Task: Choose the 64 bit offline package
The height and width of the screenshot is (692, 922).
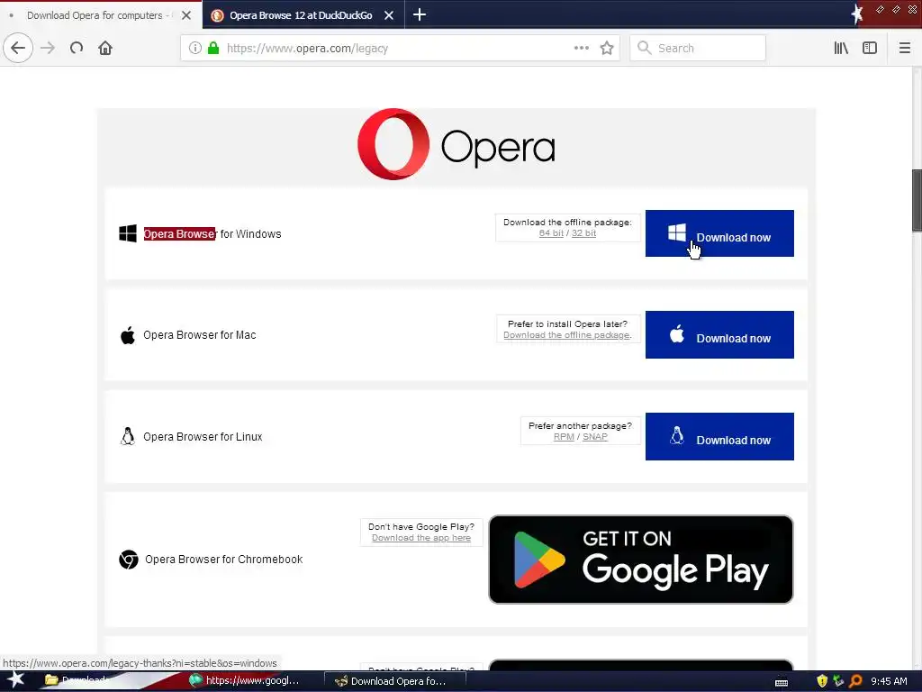Action: click(x=551, y=233)
